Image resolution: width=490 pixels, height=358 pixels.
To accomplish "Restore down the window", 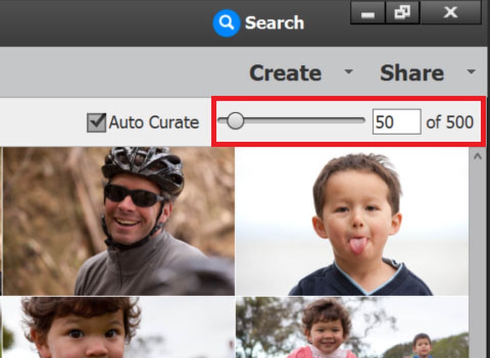I will pyautogui.click(x=402, y=12).
